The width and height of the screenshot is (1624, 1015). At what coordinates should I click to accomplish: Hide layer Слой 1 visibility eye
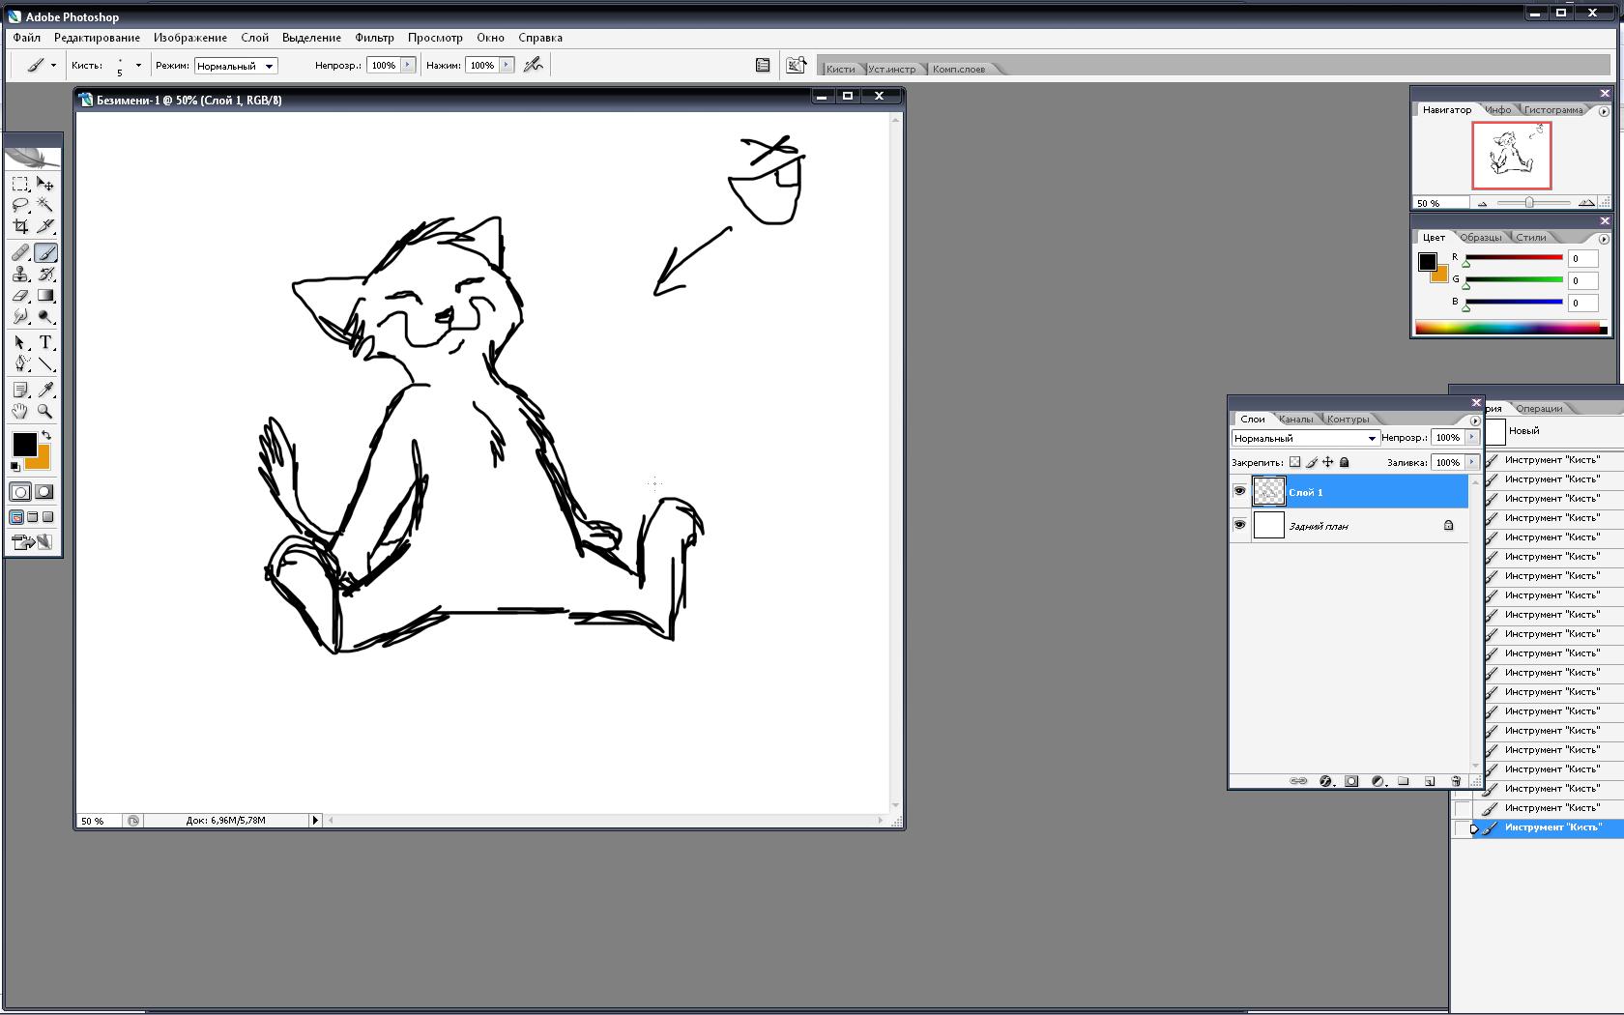coord(1239,492)
